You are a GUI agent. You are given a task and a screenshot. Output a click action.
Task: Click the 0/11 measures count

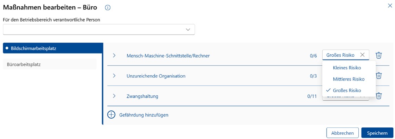[312, 96]
